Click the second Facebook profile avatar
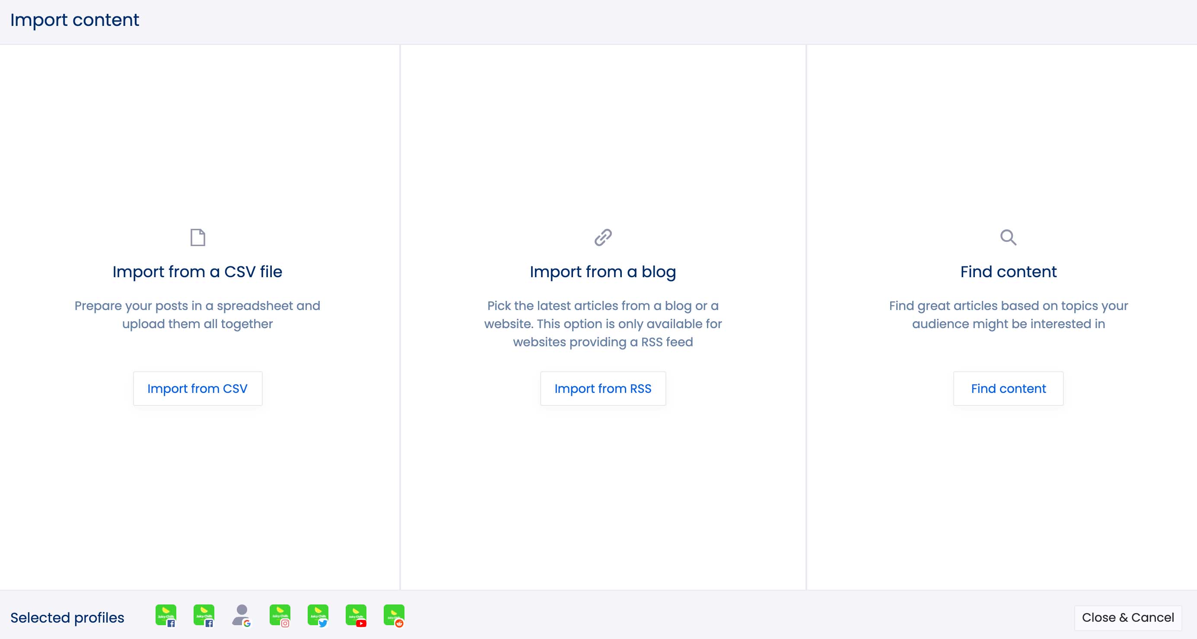This screenshot has width=1197, height=639. (x=204, y=615)
